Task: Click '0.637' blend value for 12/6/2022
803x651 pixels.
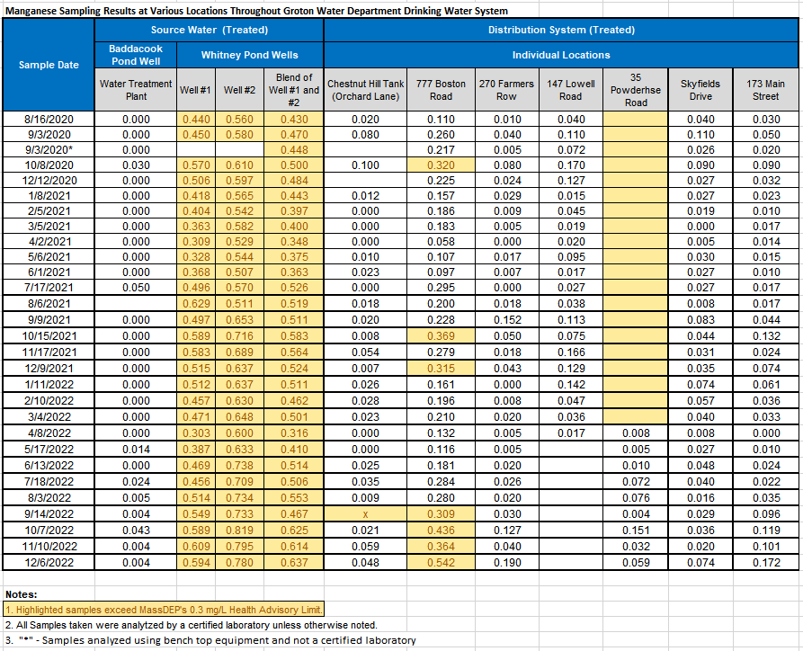Action: pos(294,562)
